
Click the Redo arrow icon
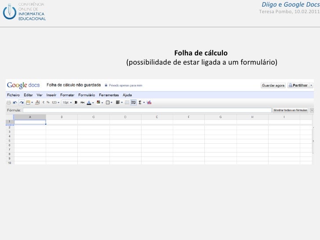click(22, 102)
